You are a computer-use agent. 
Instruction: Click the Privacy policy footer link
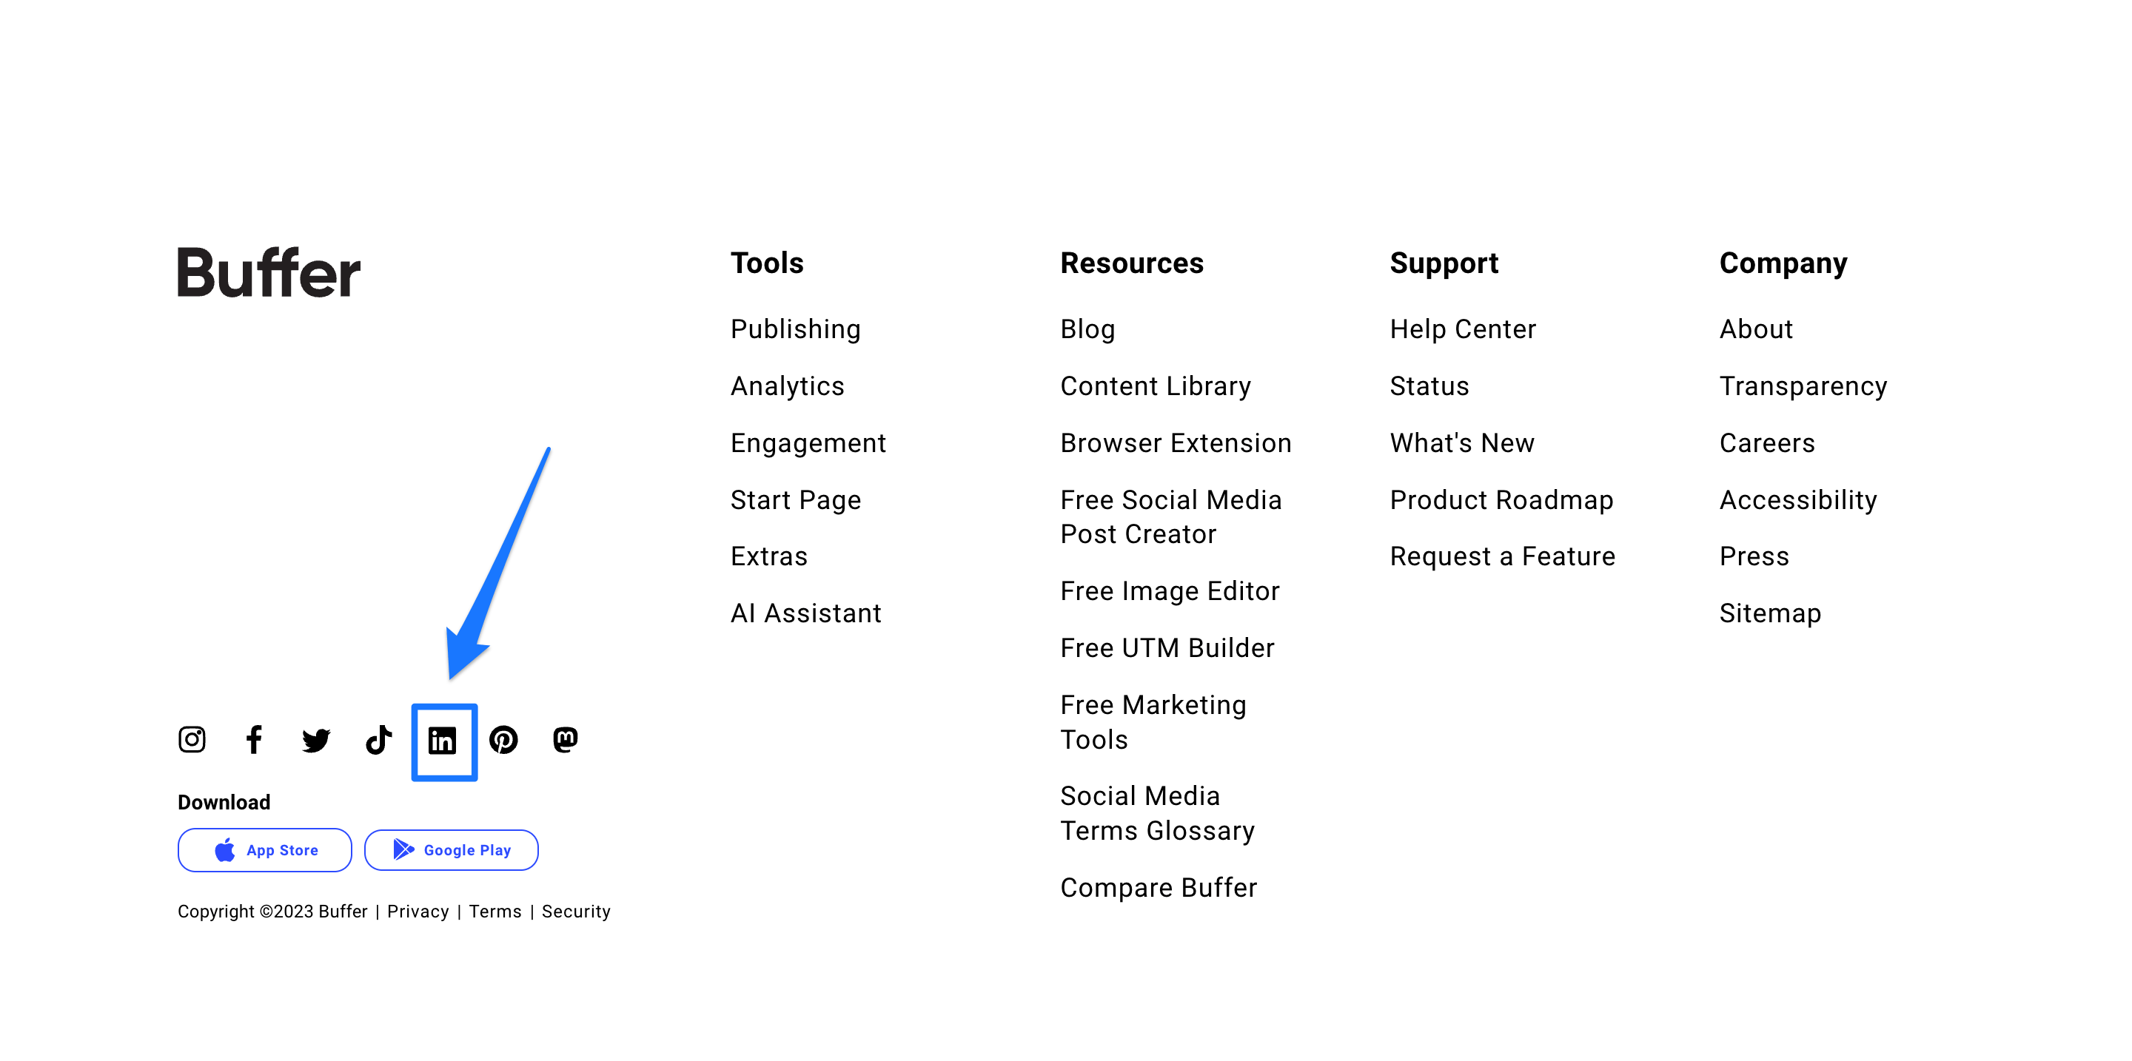[418, 912]
